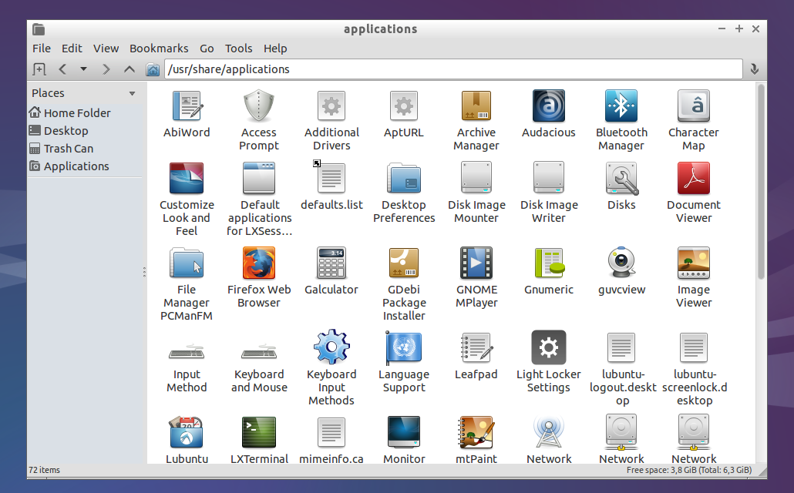The height and width of the screenshot is (493, 794).
Task: Select the LXTerminal icon
Action: [259, 431]
